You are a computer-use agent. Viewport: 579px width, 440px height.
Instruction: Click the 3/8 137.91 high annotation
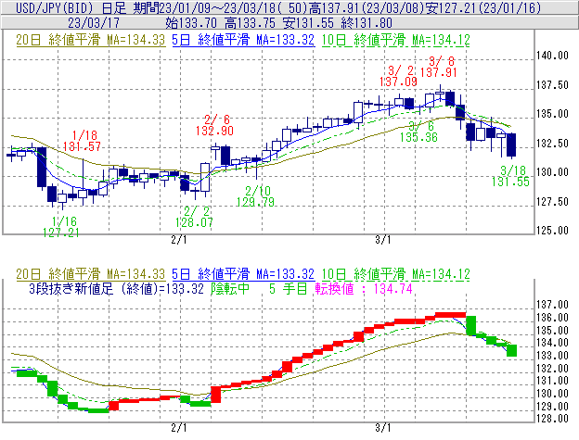pyautogui.click(x=439, y=67)
